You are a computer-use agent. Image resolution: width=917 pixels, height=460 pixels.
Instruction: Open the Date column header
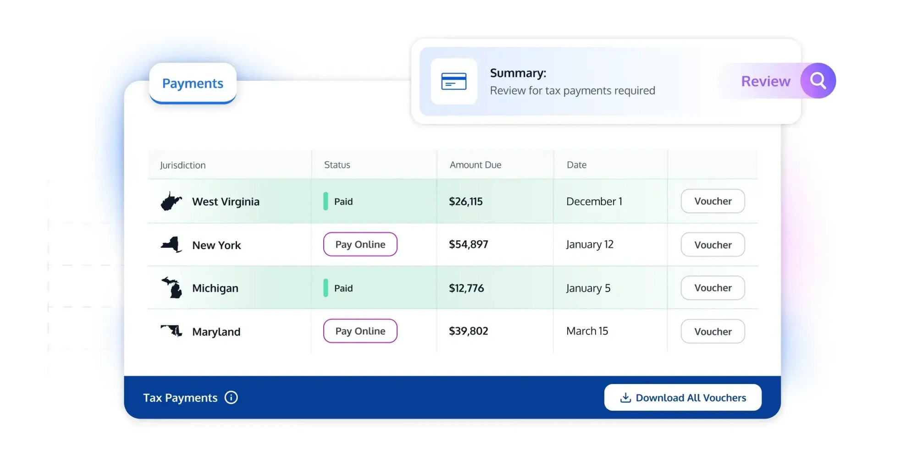576,164
